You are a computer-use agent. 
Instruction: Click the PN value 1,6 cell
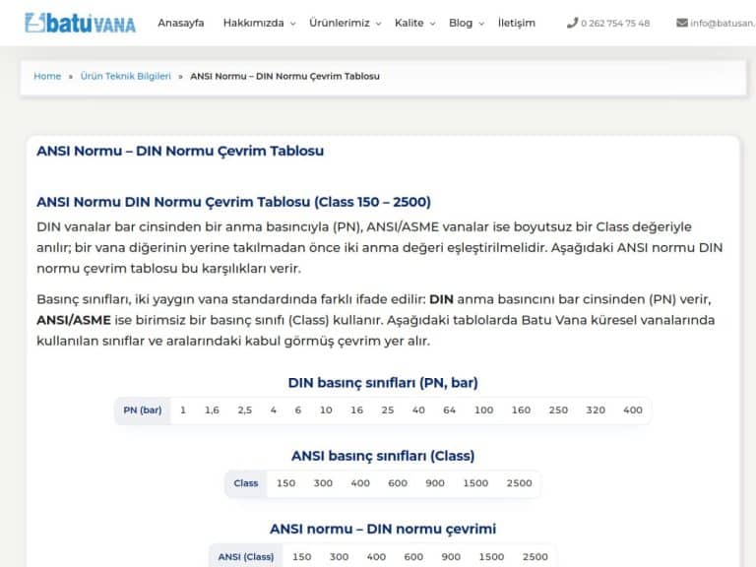tap(212, 410)
